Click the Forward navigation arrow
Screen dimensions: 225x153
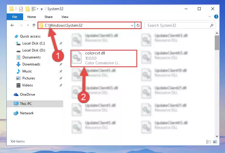(21, 25)
